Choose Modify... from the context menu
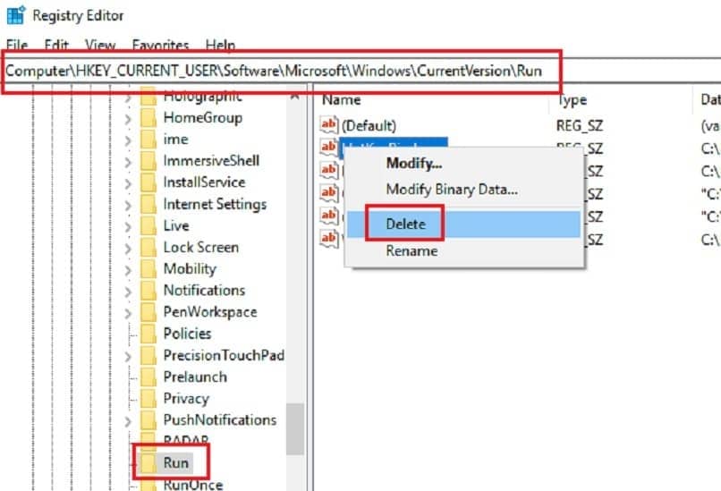This screenshot has height=491, width=721. click(413, 164)
